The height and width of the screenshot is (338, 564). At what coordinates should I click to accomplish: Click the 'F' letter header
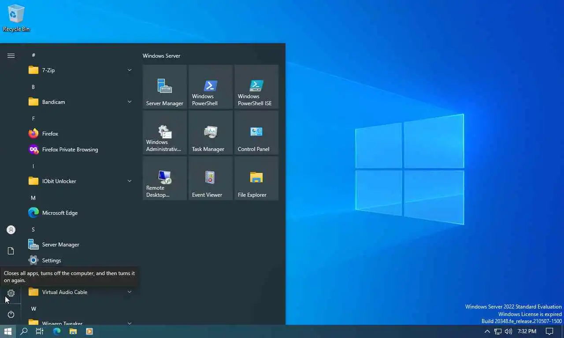[33, 119]
